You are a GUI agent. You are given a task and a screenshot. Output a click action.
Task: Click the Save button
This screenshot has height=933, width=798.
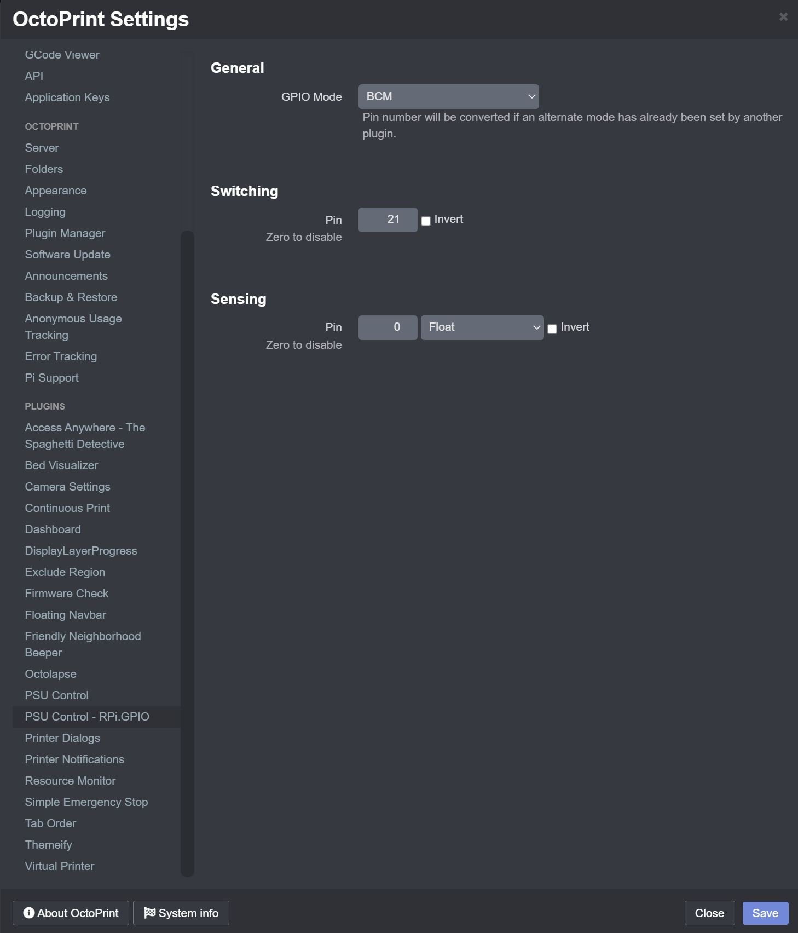(765, 913)
